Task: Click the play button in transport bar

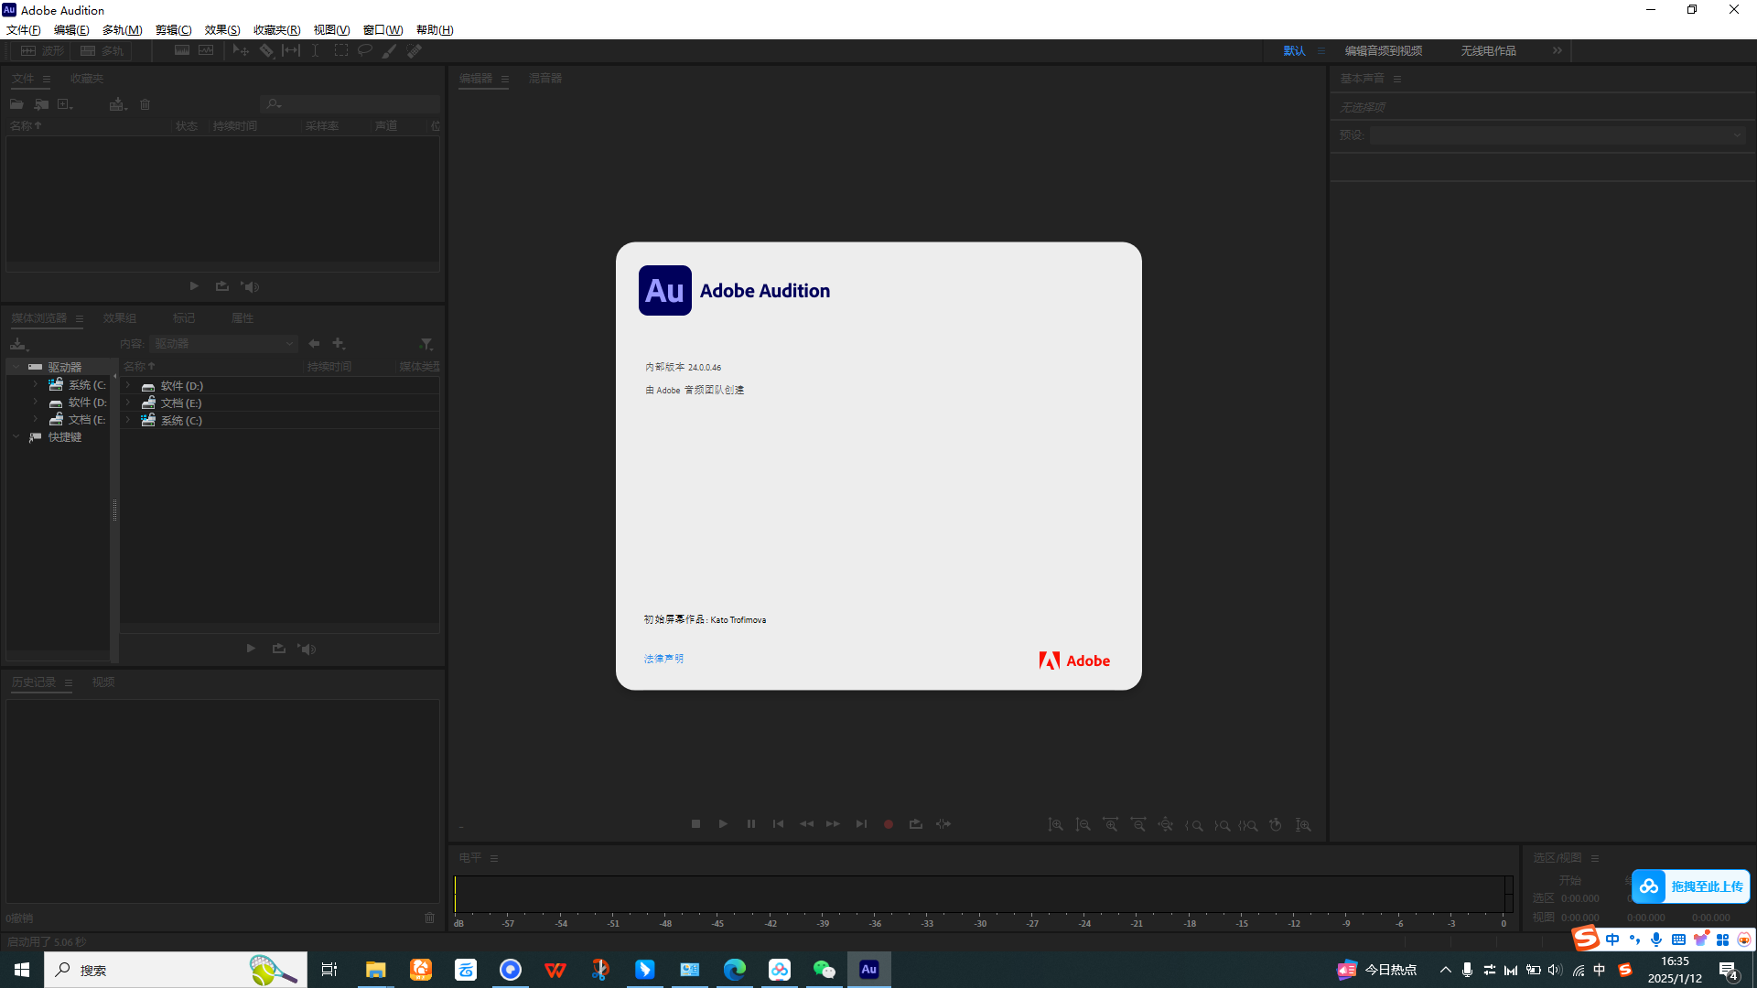Action: 724,824
